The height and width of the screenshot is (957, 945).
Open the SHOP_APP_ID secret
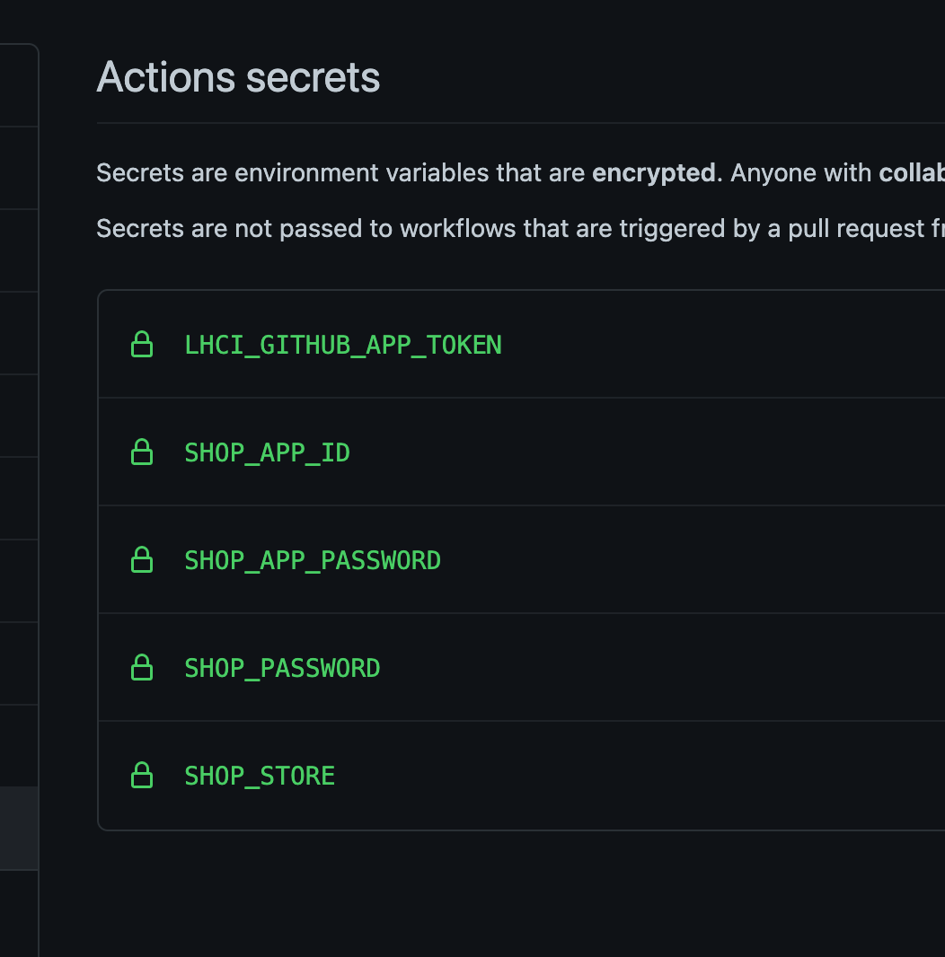click(267, 452)
